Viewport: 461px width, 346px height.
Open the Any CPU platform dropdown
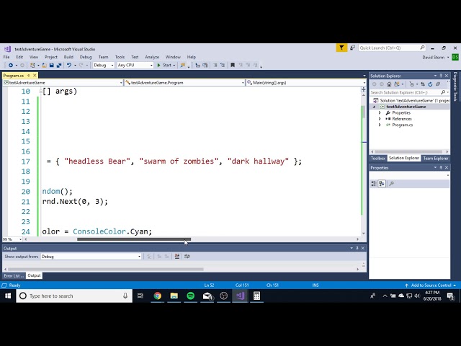coord(135,65)
